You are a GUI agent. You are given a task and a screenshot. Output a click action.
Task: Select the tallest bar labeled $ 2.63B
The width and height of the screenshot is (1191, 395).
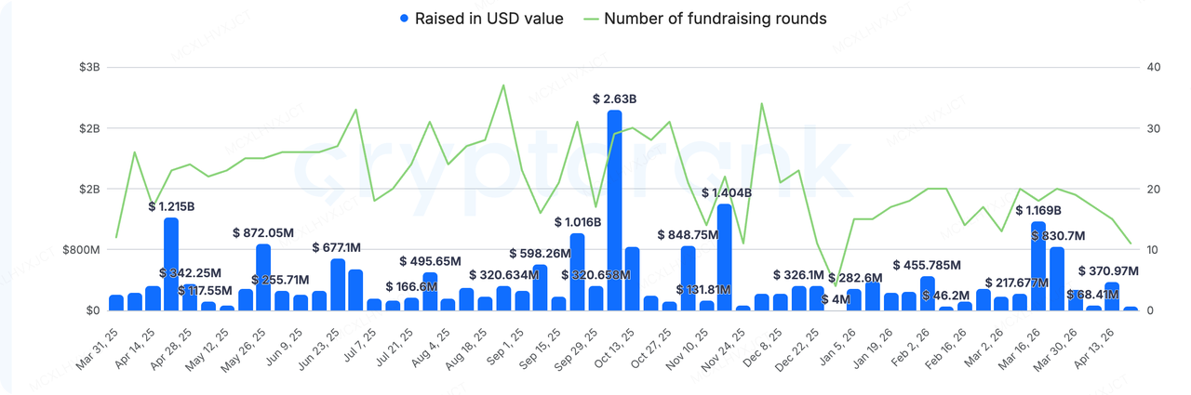coord(614,210)
